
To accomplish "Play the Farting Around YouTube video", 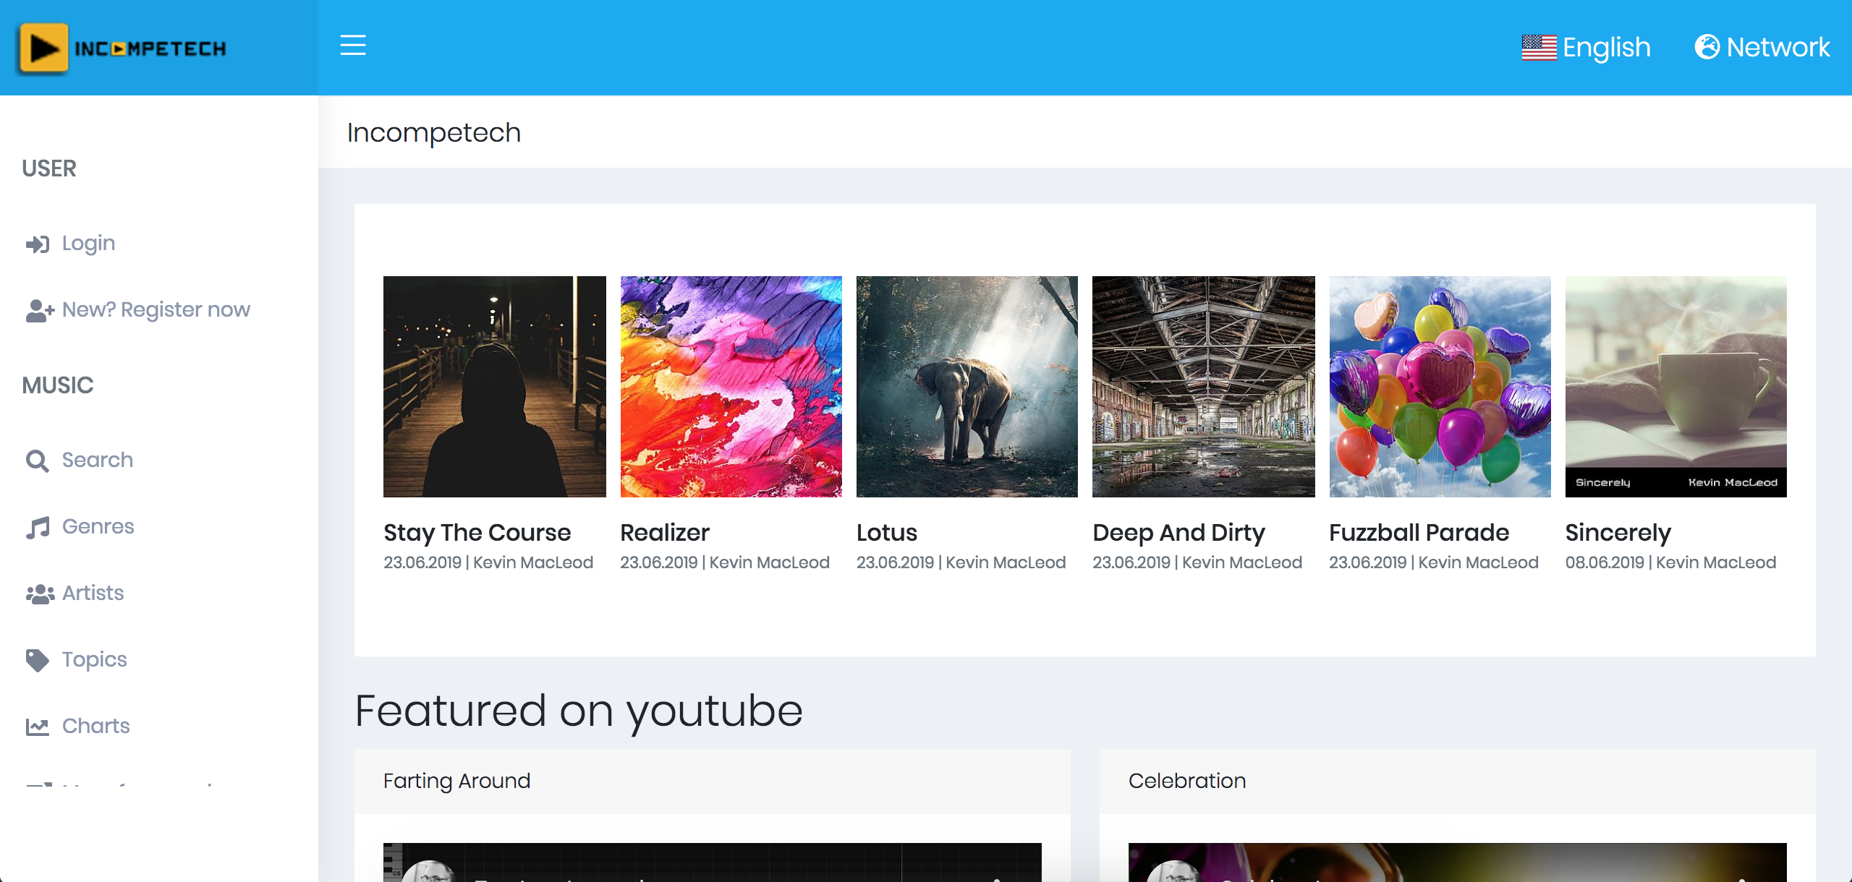I will tap(713, 862).
